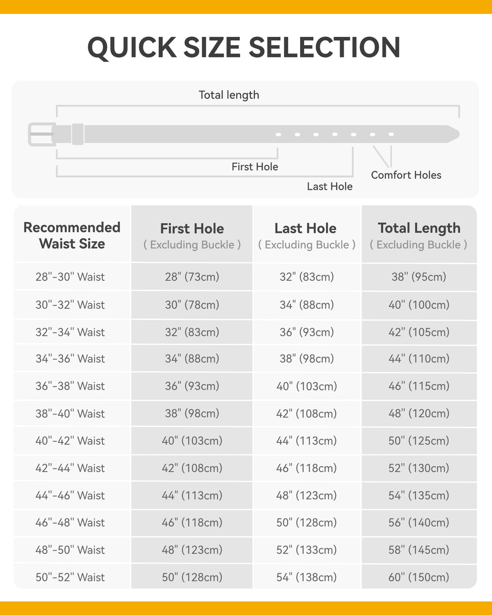Click the 40" (100cm) total length cell
This screenshot has height=615, width=492.
419,305
